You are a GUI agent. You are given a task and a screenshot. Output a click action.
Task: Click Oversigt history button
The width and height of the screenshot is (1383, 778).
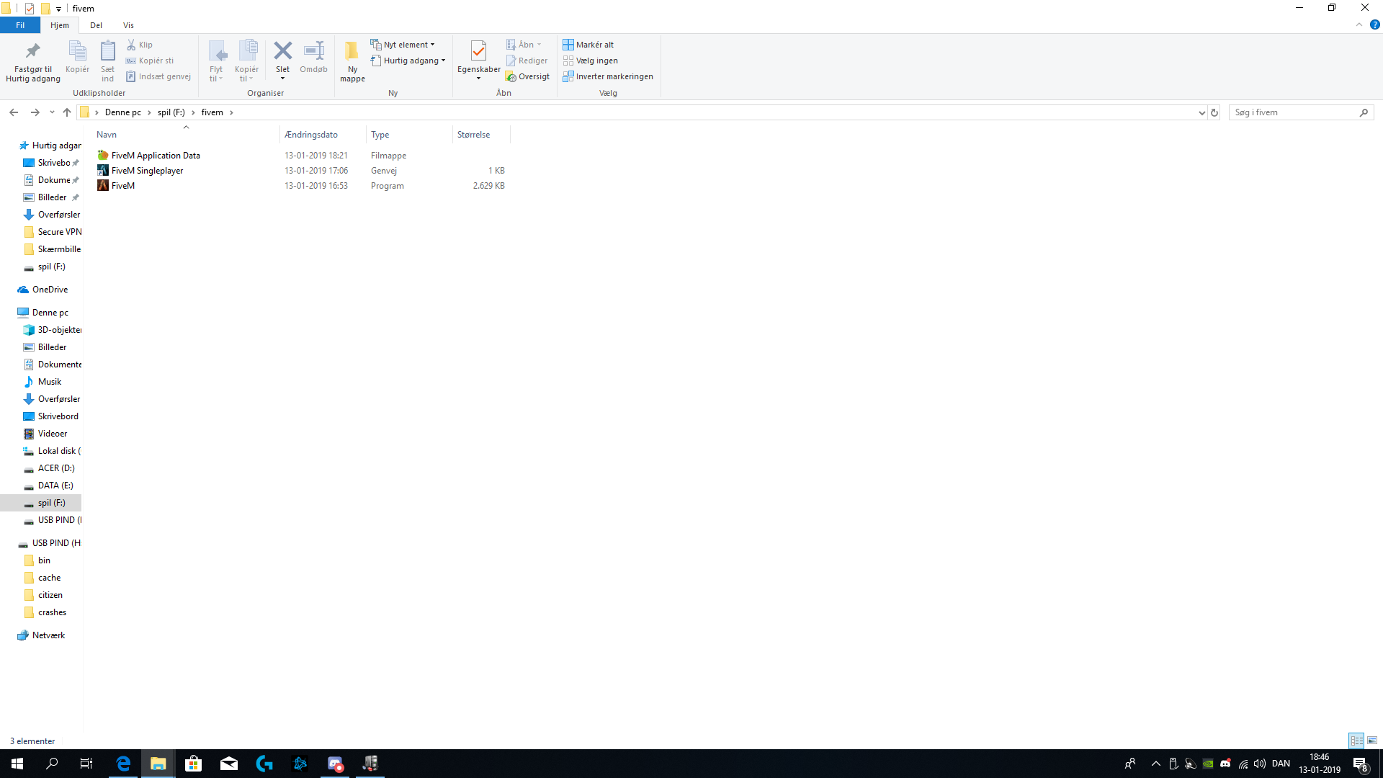tap(527, 76)
